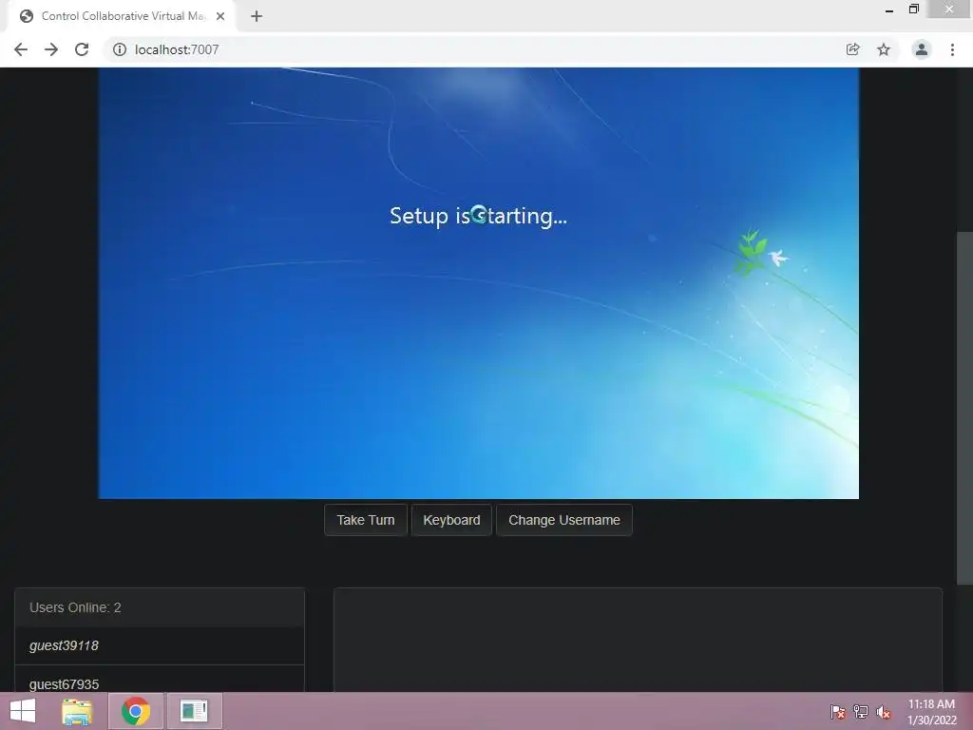Click the page vertical scrollbar thumb
Viewport: 973px width, 730px height.
pos(964,408)
